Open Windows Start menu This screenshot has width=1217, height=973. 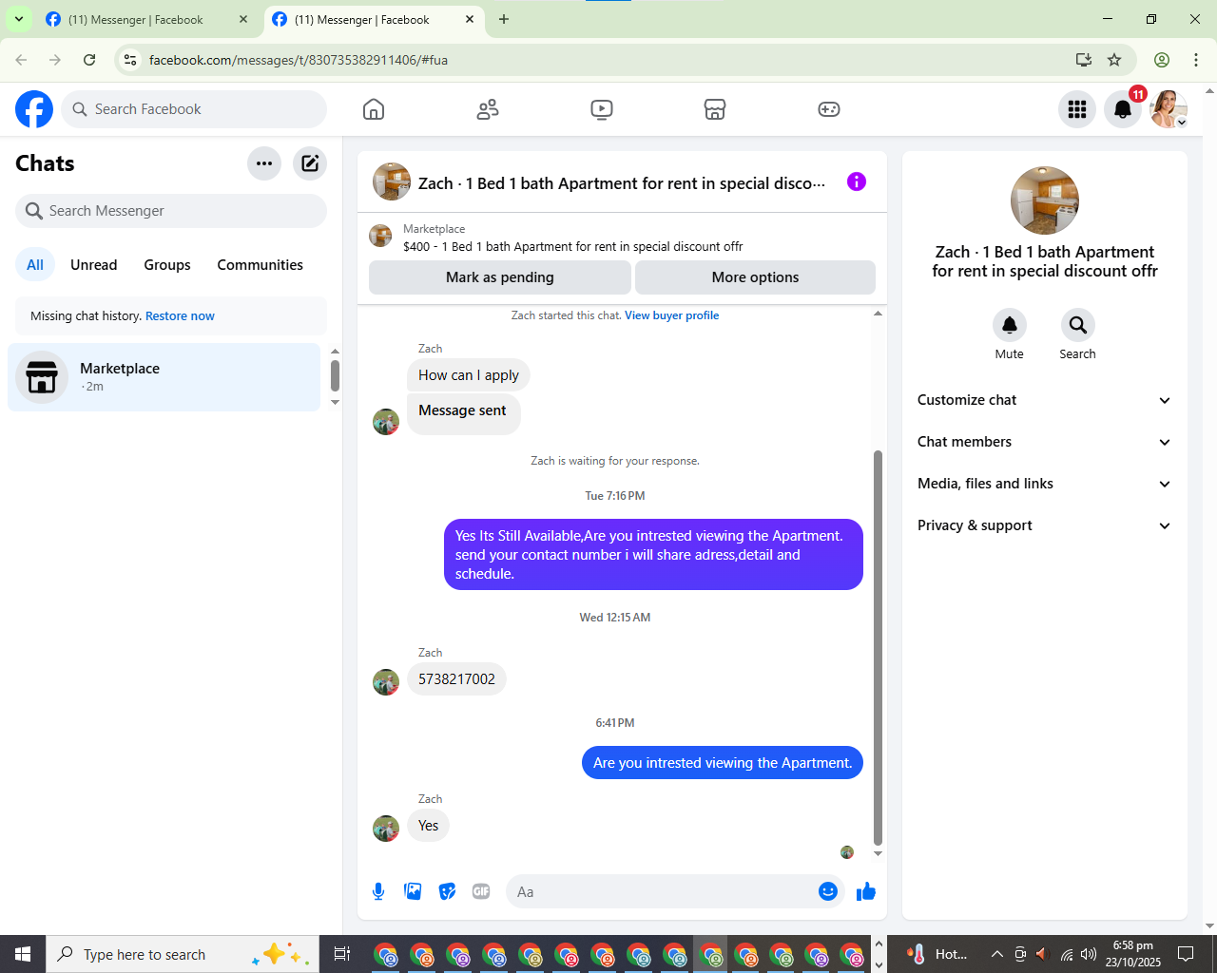click(23, 954)
